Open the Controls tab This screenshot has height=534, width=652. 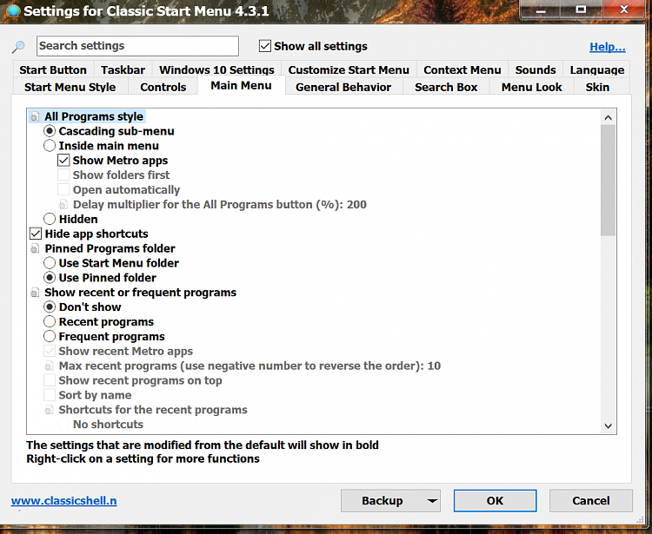pos(163,87)
